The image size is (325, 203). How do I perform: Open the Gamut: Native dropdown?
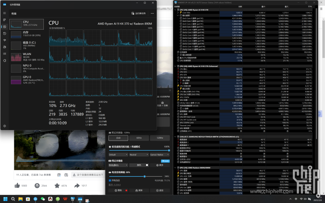click(160, 155)
